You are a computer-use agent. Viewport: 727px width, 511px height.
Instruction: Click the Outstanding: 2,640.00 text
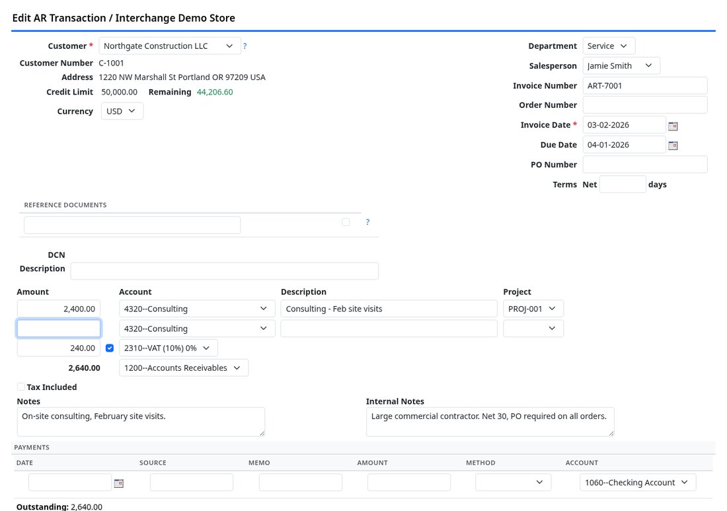(x=59, y=507)
